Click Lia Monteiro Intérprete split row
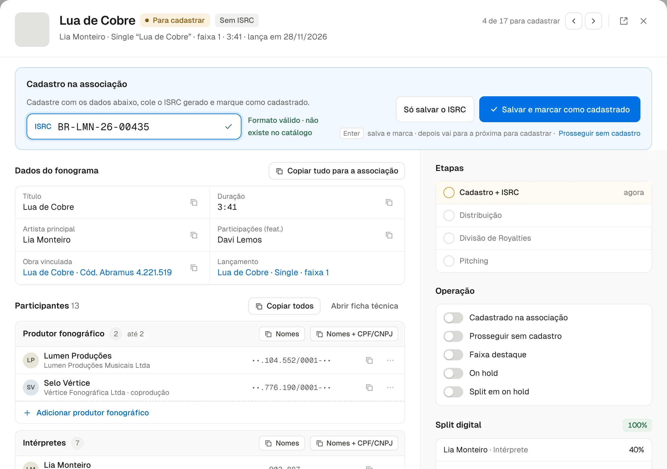The image size is (667, 469). (543, 450)
